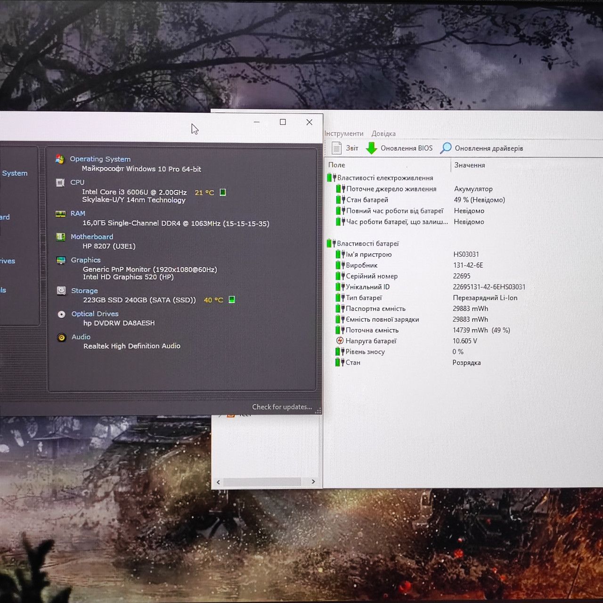
Task: Click the Звіт report page icon
Action: tap(336, 148)
